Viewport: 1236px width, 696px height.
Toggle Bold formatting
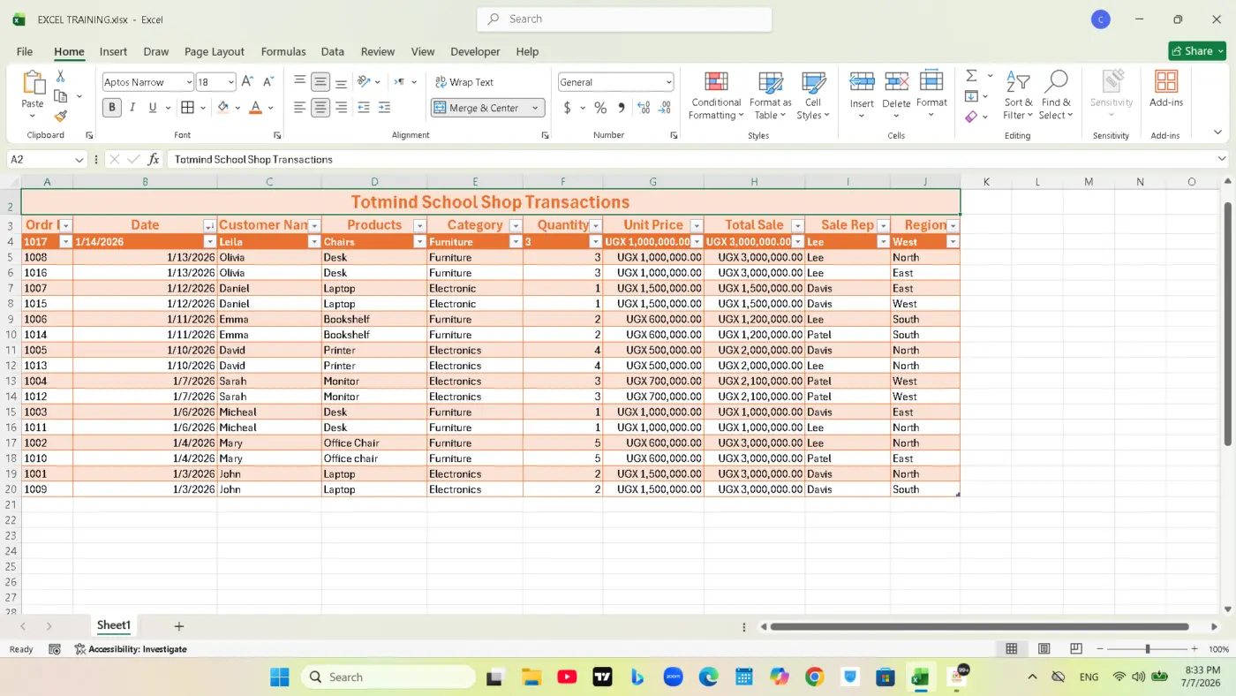112,108
